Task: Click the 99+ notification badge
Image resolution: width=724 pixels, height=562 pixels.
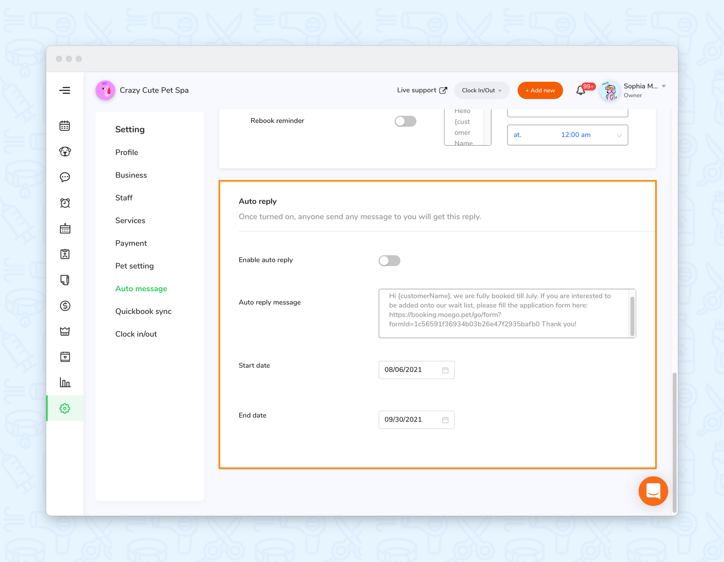Action: (588, 86)
